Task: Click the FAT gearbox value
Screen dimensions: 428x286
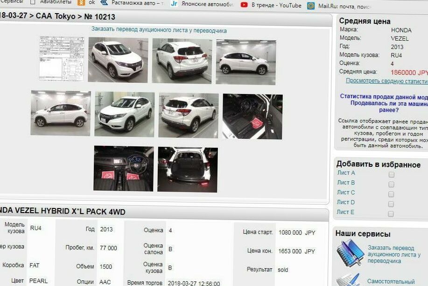Action: (x=35, y=265)
